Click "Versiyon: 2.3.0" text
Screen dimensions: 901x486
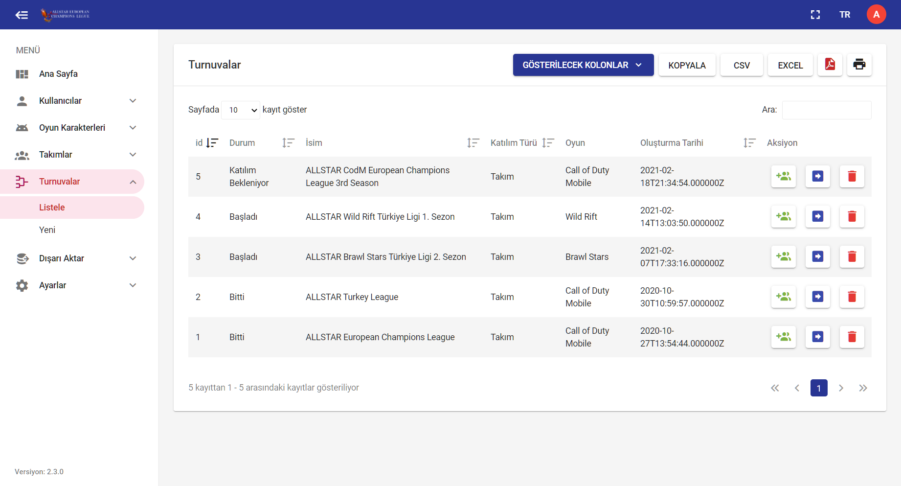[39, 472]
